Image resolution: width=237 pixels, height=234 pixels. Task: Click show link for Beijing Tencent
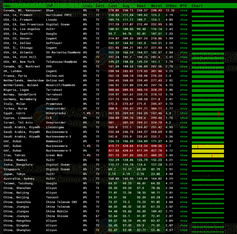click(184, 197)
